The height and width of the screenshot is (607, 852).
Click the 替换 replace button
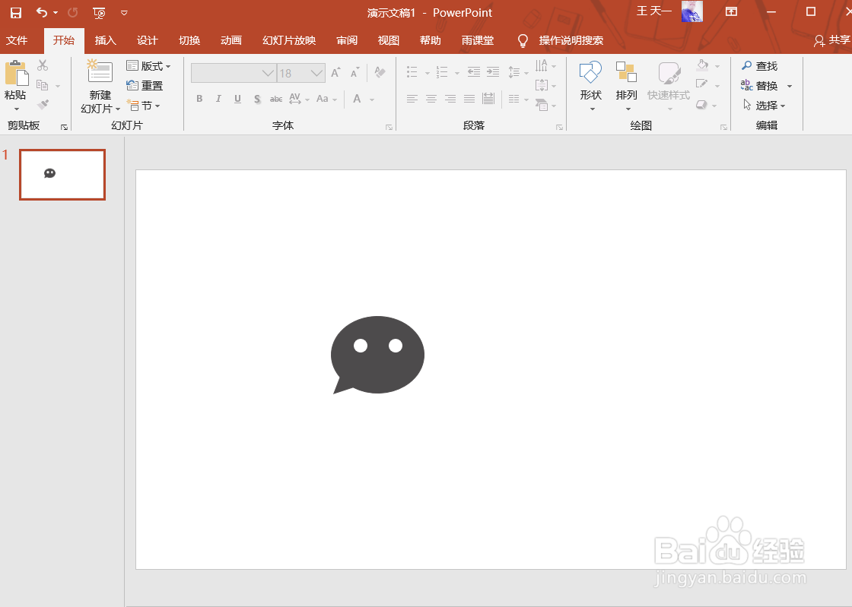pyautogui.click(x=760, y=85)
